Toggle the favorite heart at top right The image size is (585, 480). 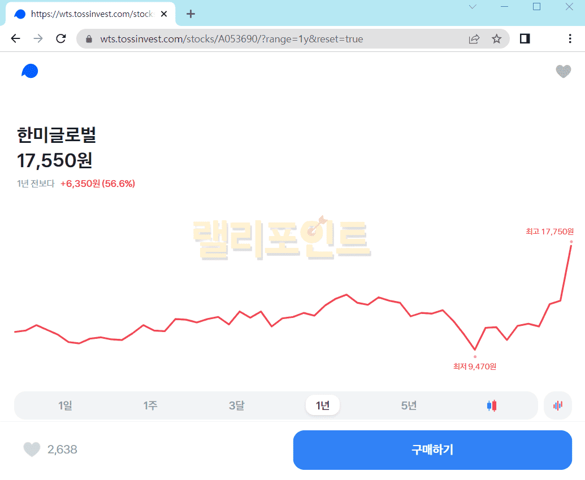[x=563, y=71]
